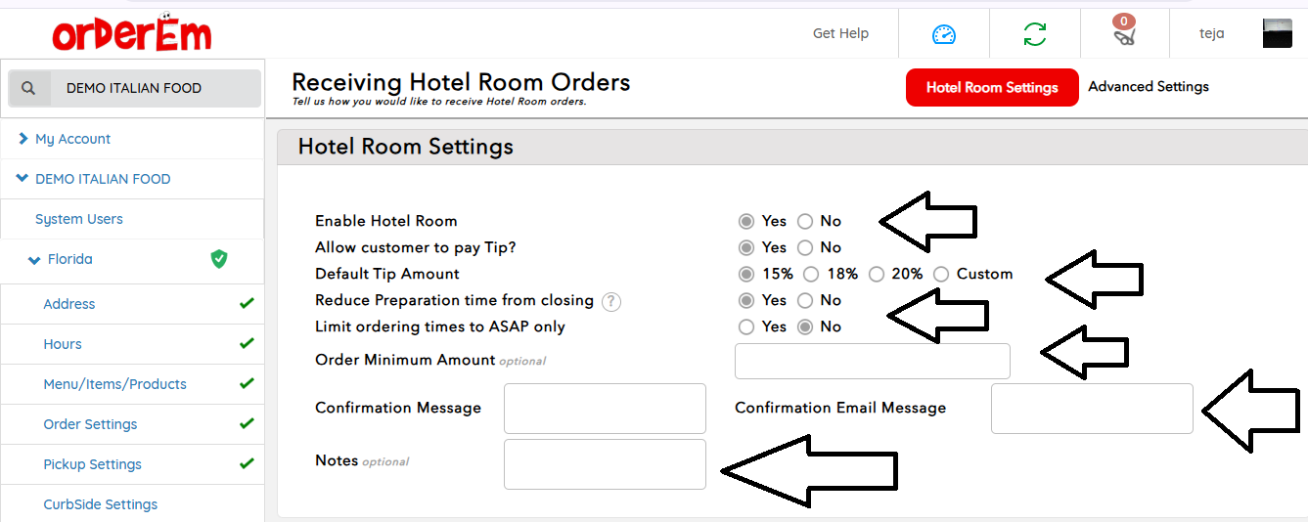Choose Custom default tip amount
This screenshot has height=522, width=1308.
click(x=941, y=274)
